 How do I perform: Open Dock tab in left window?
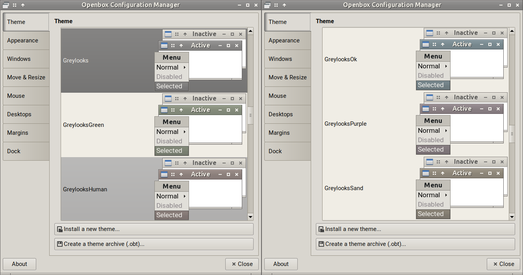click(26, 151)
